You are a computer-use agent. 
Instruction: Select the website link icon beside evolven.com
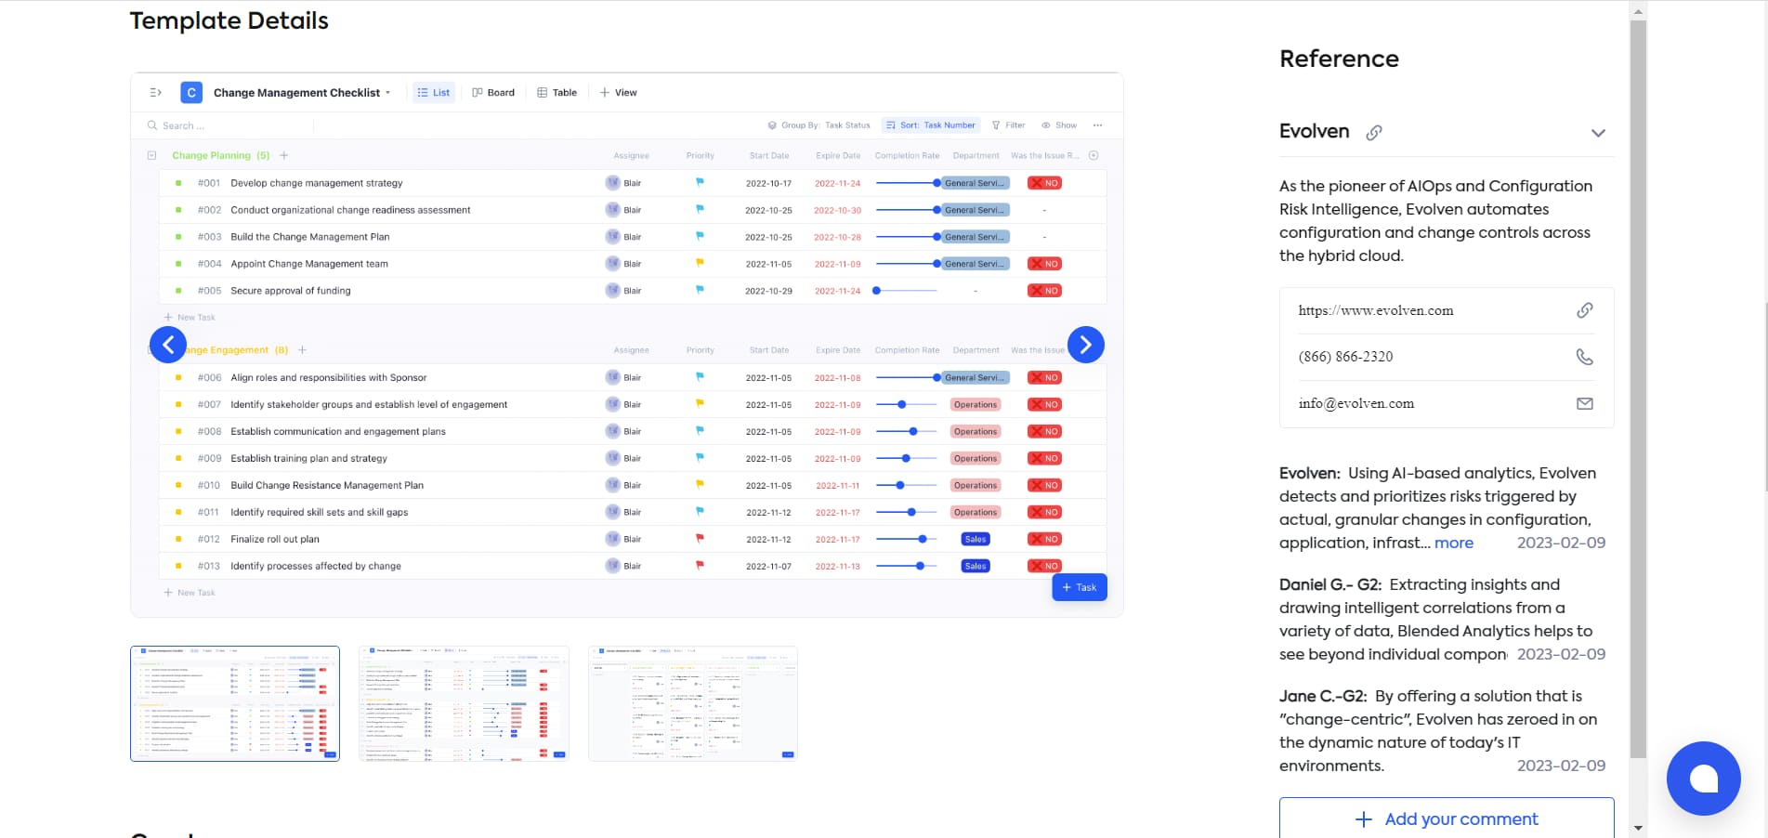point(1584,309)
